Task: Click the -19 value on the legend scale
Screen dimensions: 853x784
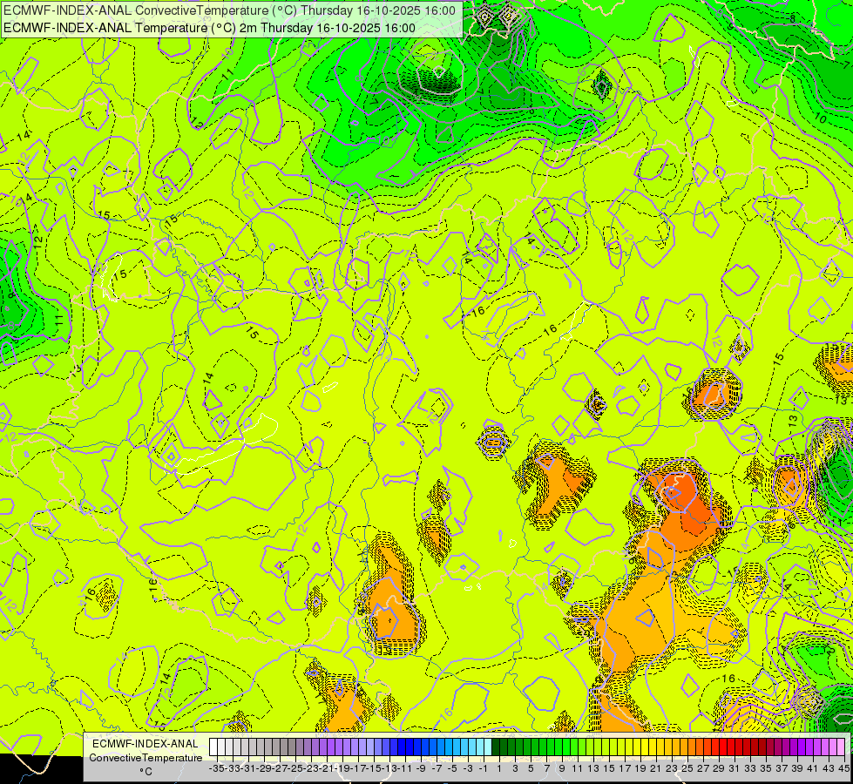Action: pos(342,768)
